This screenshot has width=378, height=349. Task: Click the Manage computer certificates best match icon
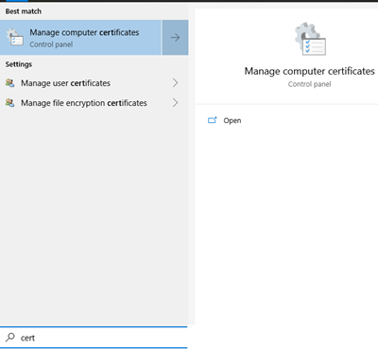pyautogui.click(x=15, y=38)
